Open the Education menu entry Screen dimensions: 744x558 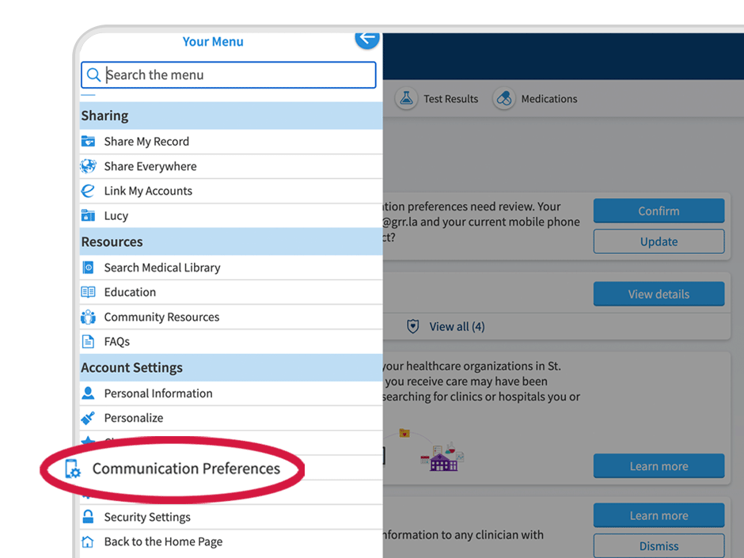point(130,292)
